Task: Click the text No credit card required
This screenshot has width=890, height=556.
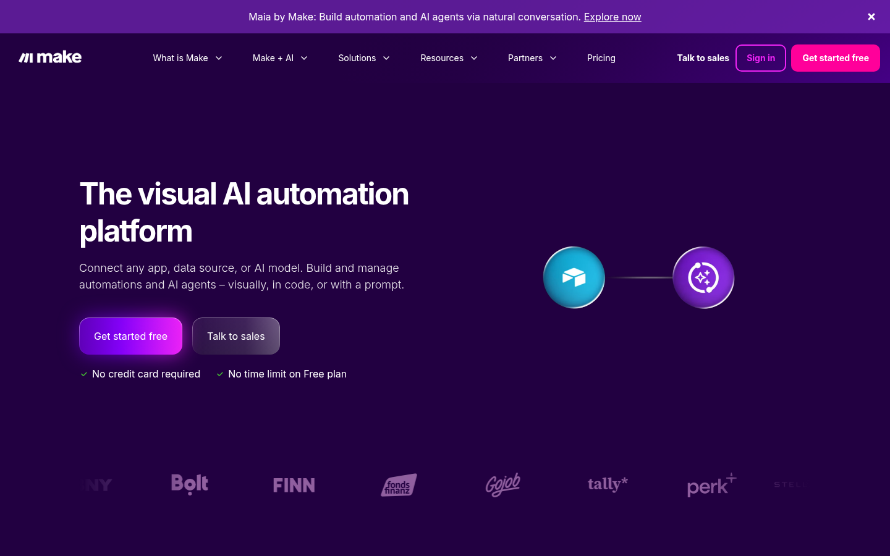Action: (146, 374)
